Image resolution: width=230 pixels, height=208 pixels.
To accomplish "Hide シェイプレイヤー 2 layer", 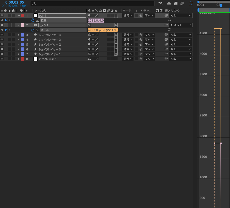I will (x=2, y=44).
